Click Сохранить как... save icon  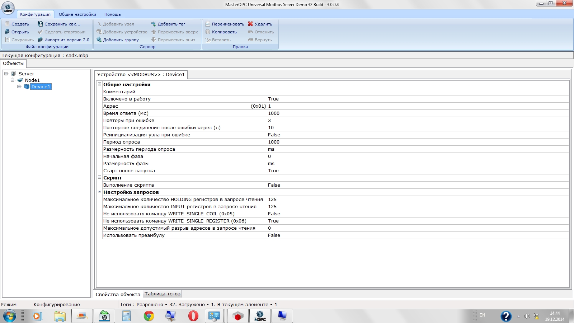(40, 24)
